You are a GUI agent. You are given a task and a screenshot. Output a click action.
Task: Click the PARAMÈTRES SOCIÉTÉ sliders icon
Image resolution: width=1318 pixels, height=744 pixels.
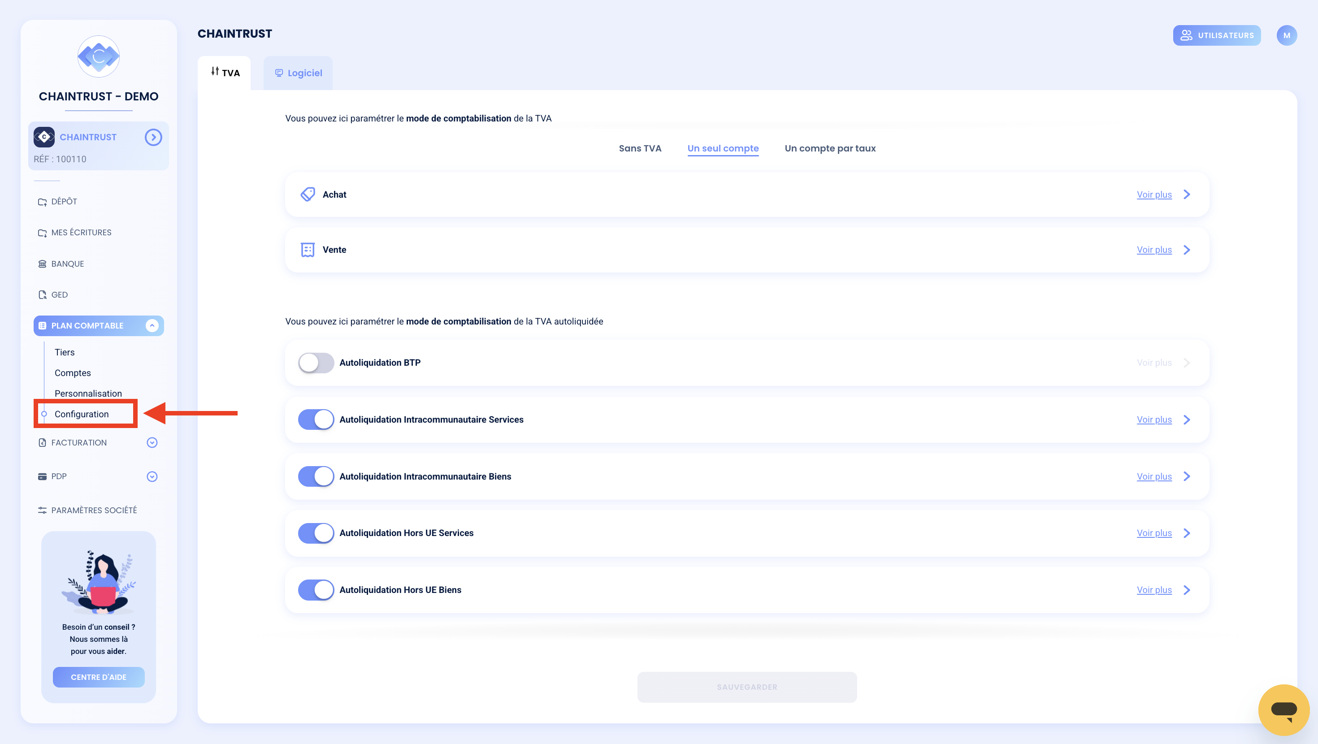43,510
